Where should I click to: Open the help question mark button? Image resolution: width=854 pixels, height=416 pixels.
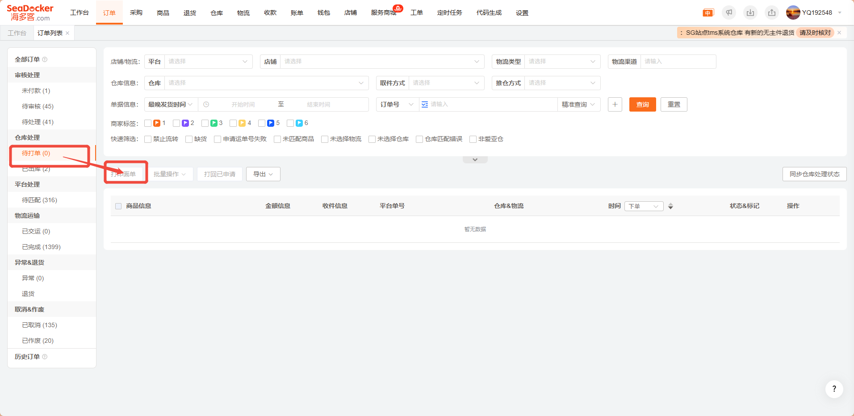pos(834,389)
